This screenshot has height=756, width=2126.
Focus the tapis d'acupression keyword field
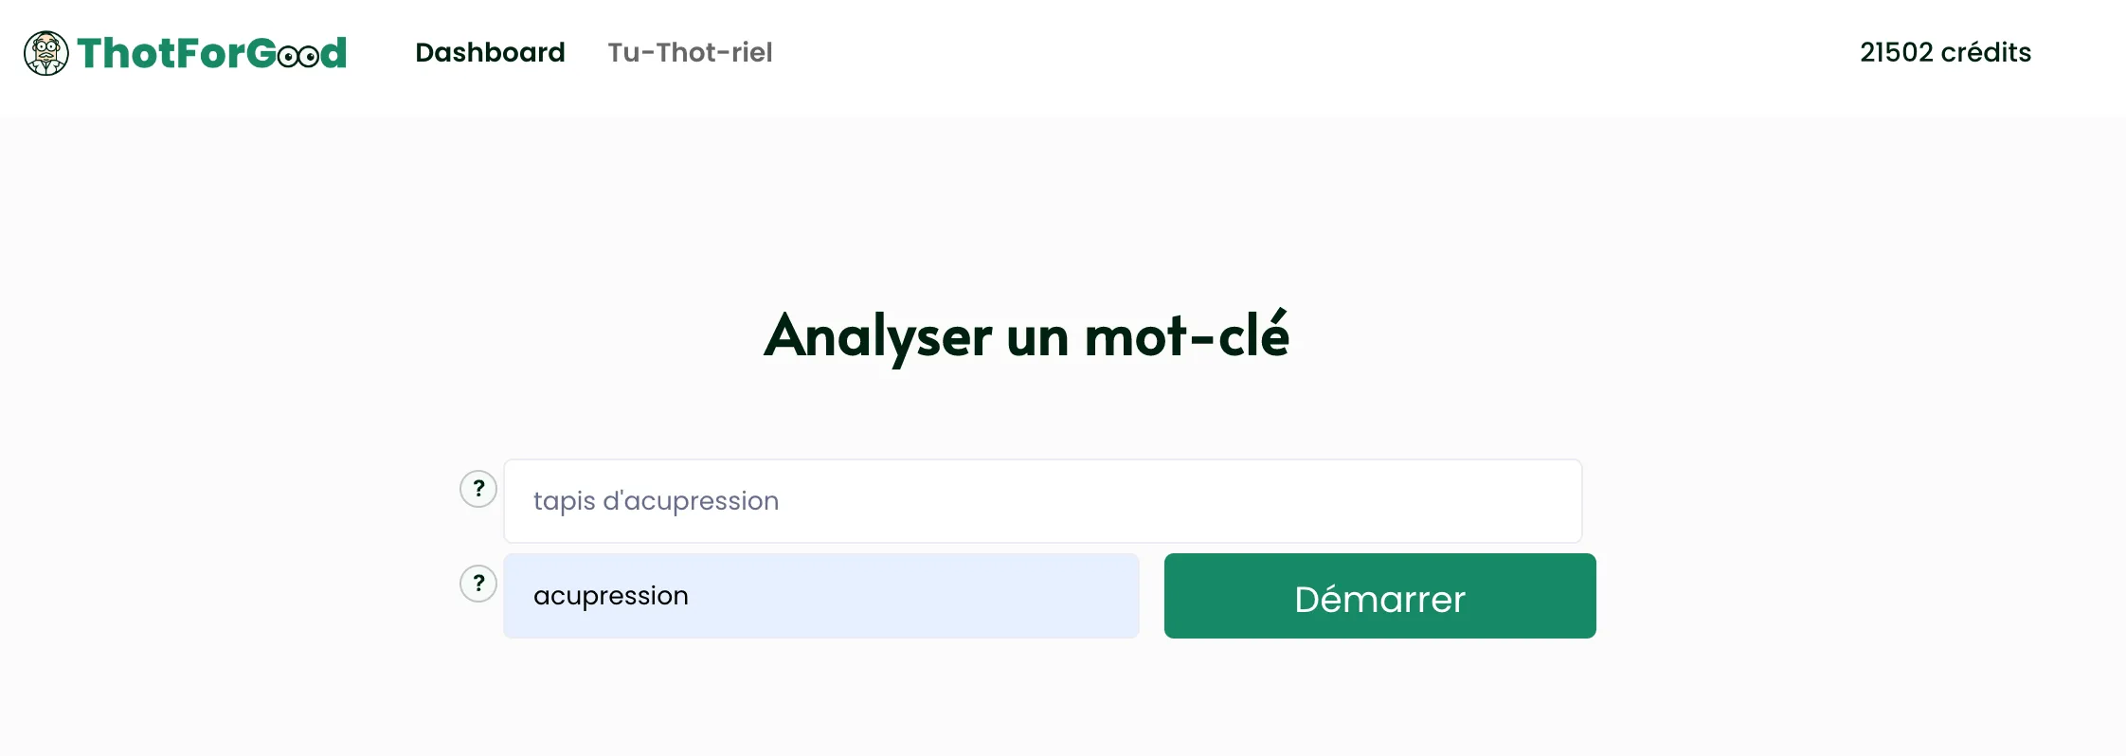click(x=1042, y=501)
